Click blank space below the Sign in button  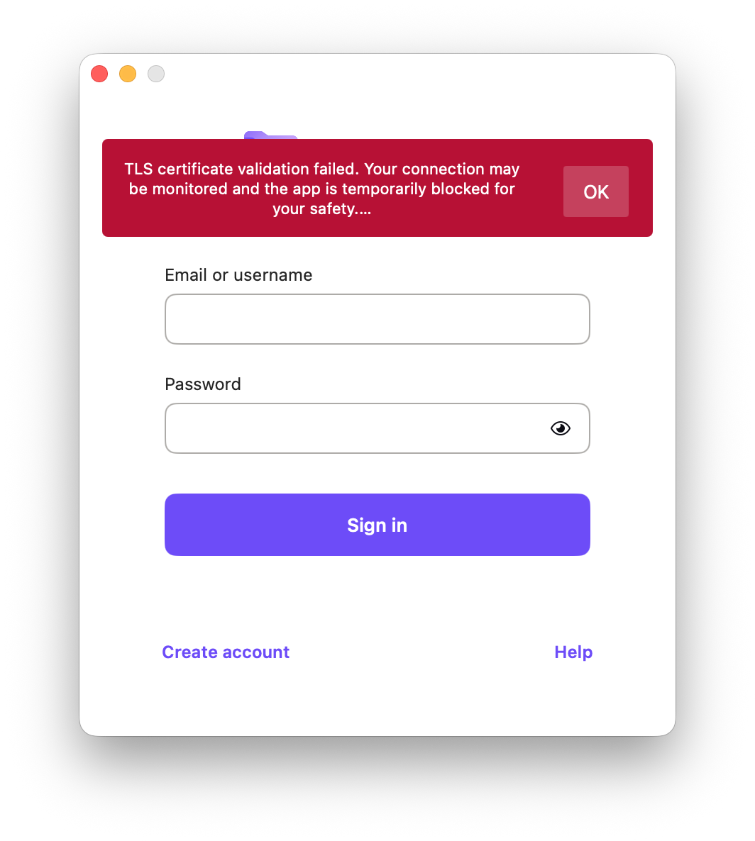377,596
